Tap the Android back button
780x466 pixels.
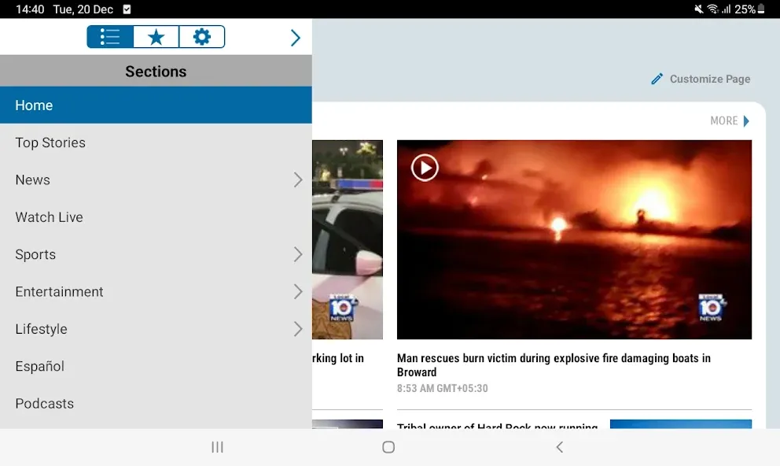(x=560, y=447)
